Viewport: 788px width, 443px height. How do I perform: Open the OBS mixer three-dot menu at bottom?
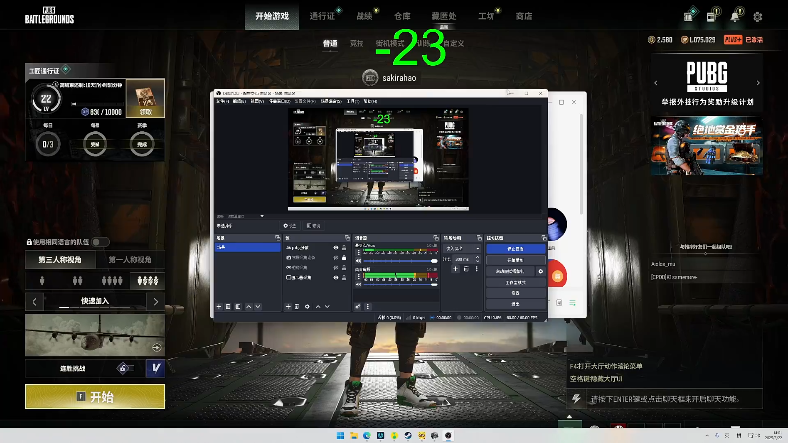click(368, 306)
